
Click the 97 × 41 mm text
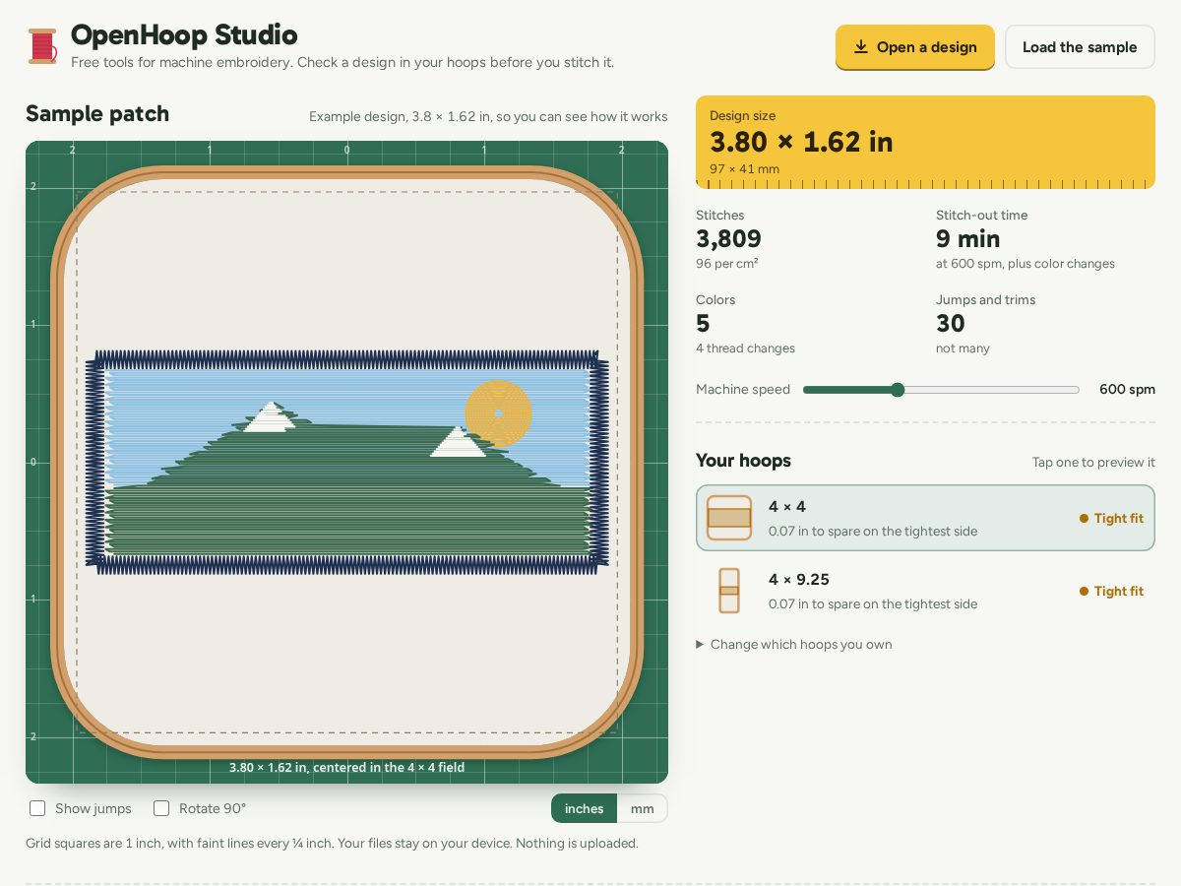pyautogui.click(x=744, y=169)
